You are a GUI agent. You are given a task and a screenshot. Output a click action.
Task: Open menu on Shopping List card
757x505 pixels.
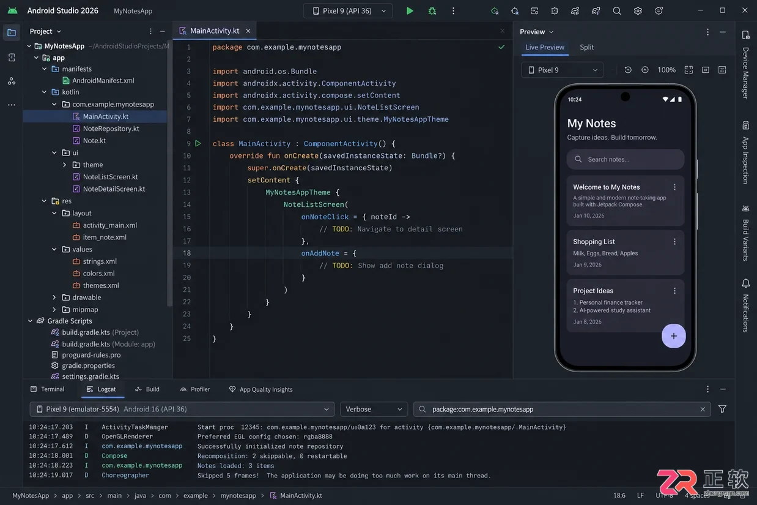click(674, 242)
